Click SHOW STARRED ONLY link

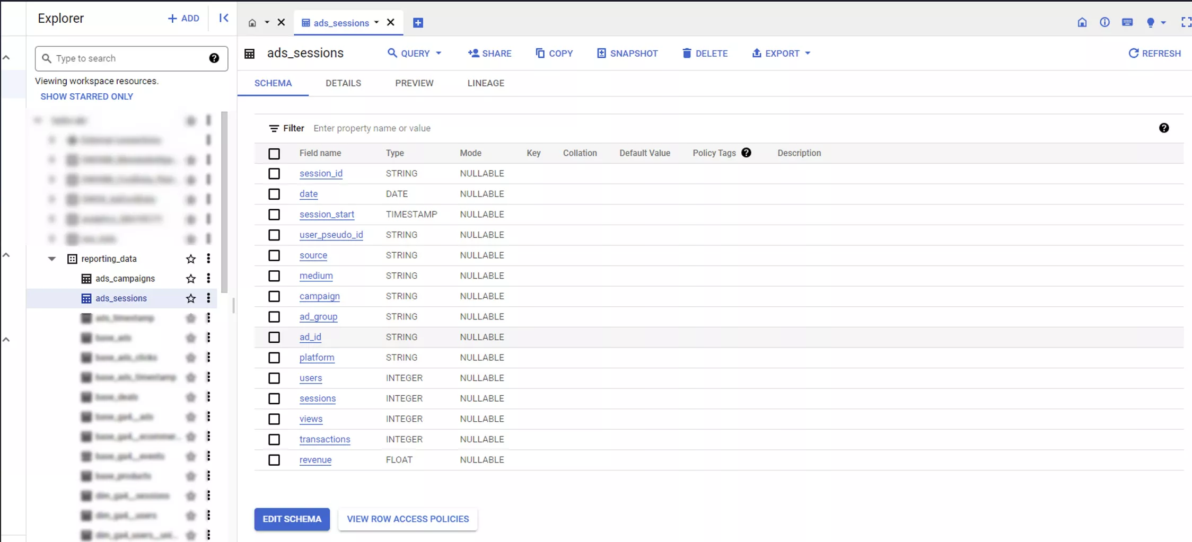[87, 96]
